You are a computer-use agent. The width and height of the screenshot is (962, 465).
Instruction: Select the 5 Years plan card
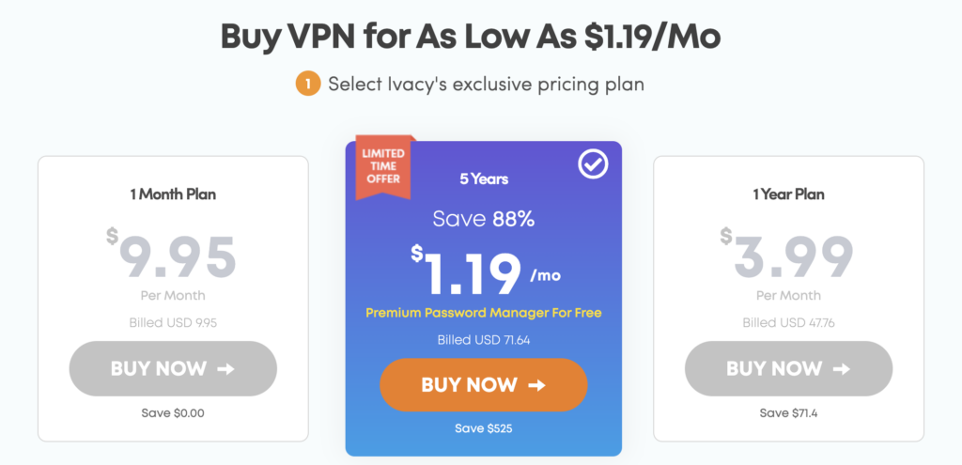coord(484,299)
